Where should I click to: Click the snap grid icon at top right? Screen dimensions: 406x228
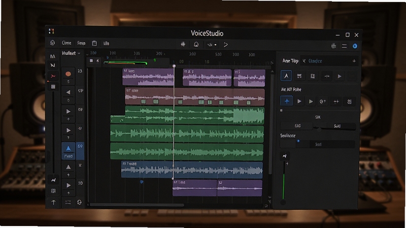coord(333,46)
